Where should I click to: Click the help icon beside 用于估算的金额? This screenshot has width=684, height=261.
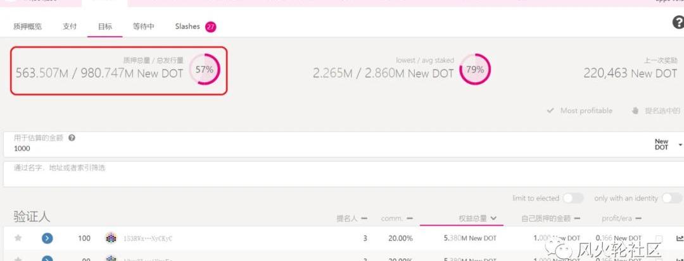(72, 138)
